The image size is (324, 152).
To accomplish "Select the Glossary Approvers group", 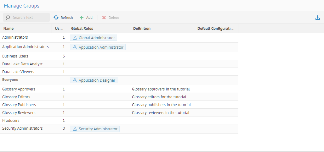I will coord(19,89).
